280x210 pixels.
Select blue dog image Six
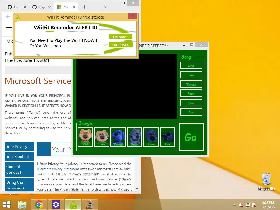coord(167,137)
